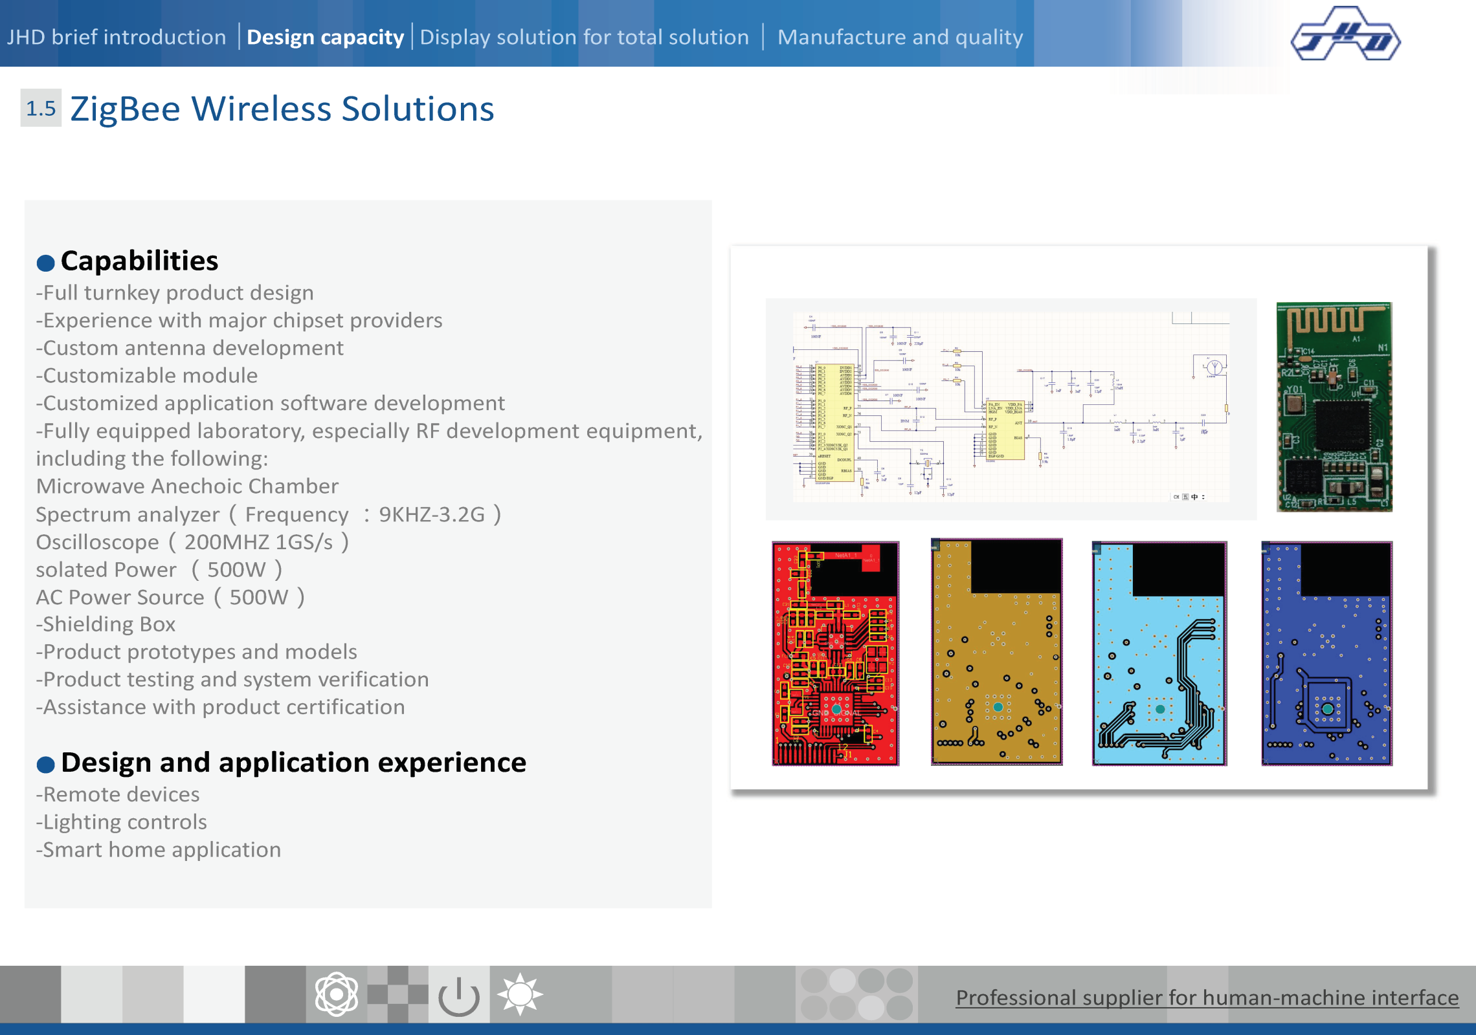Open the circuit schematic diagram image
Image resolution: width=1476 pixels, height=1035 pixels.
(x=1011, y=409)
